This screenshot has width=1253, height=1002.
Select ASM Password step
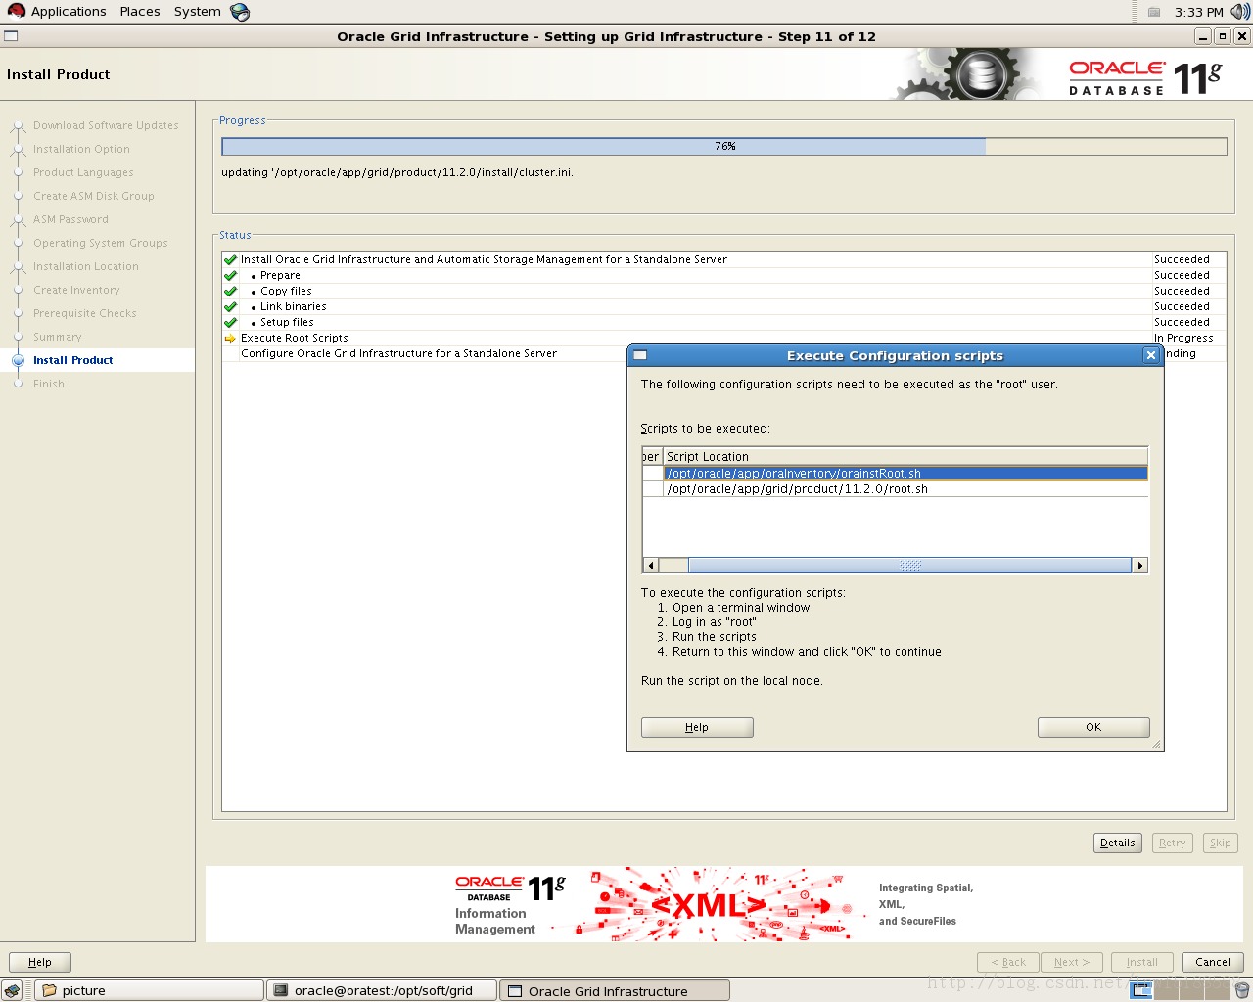70,219
